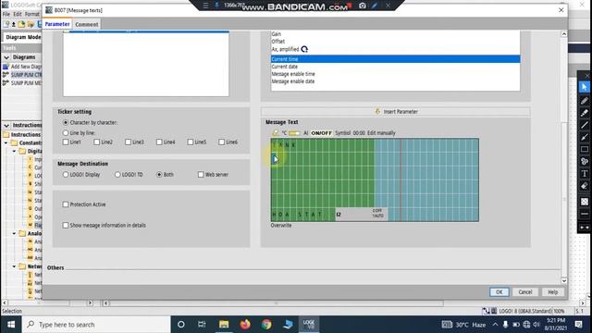This screenshot has height=333, width=592.
Task: Switch to the Comment tab
Action: point(86,24)
